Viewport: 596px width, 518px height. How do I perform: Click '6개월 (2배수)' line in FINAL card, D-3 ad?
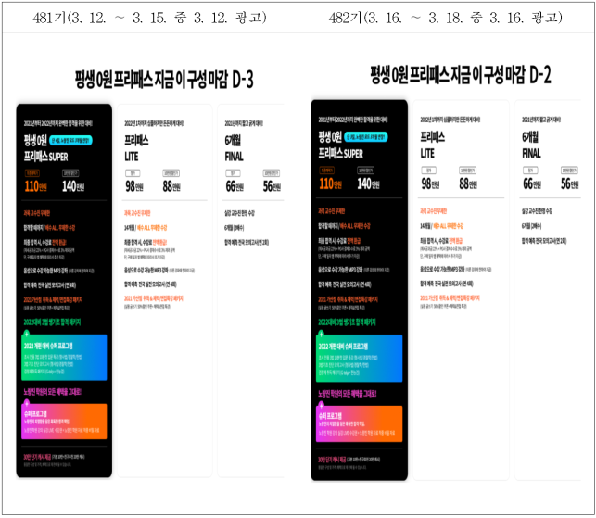pyautogui.click(x=235, y=228)
